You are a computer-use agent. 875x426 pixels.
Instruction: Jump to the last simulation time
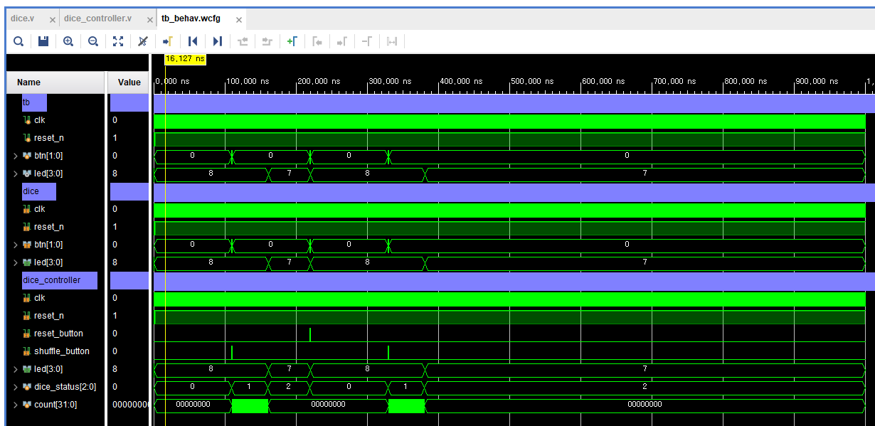point(218,41)
